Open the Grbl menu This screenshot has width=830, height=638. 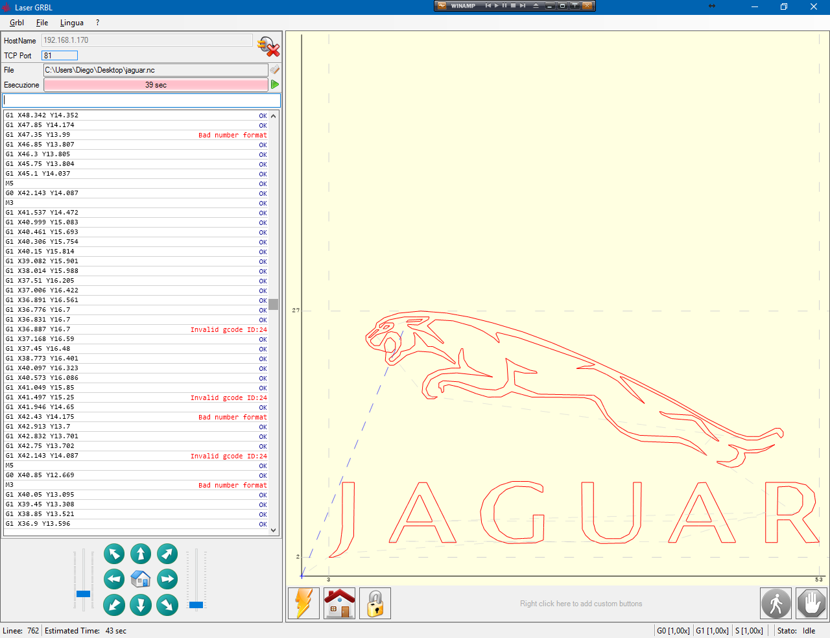(17, 23)
